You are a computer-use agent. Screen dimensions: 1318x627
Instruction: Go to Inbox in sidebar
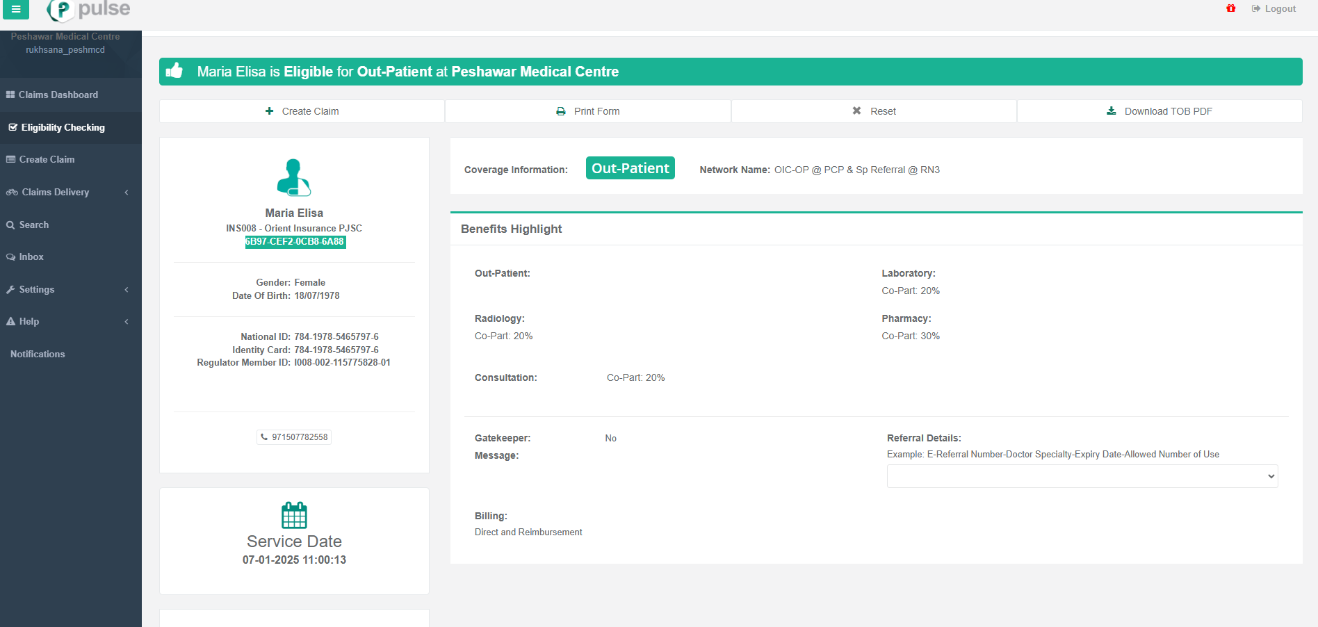(x=31, y=257)
